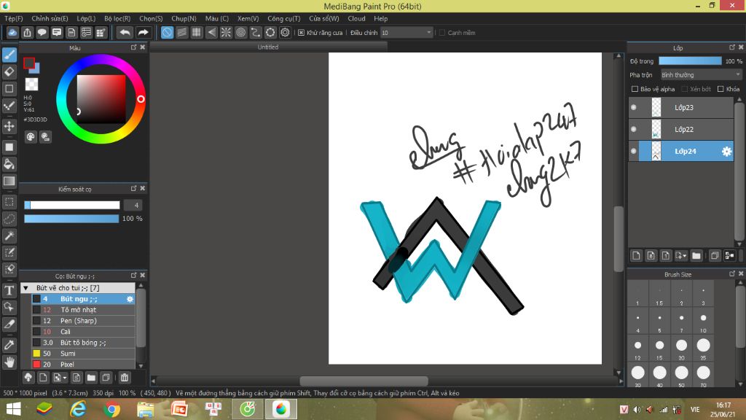
Task: Enable parallel lines snap guide
Action: point(181,32)
